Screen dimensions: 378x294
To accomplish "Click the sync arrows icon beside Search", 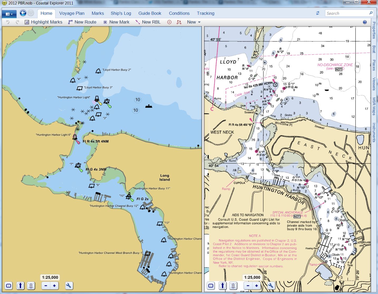I will click(318, 13).
